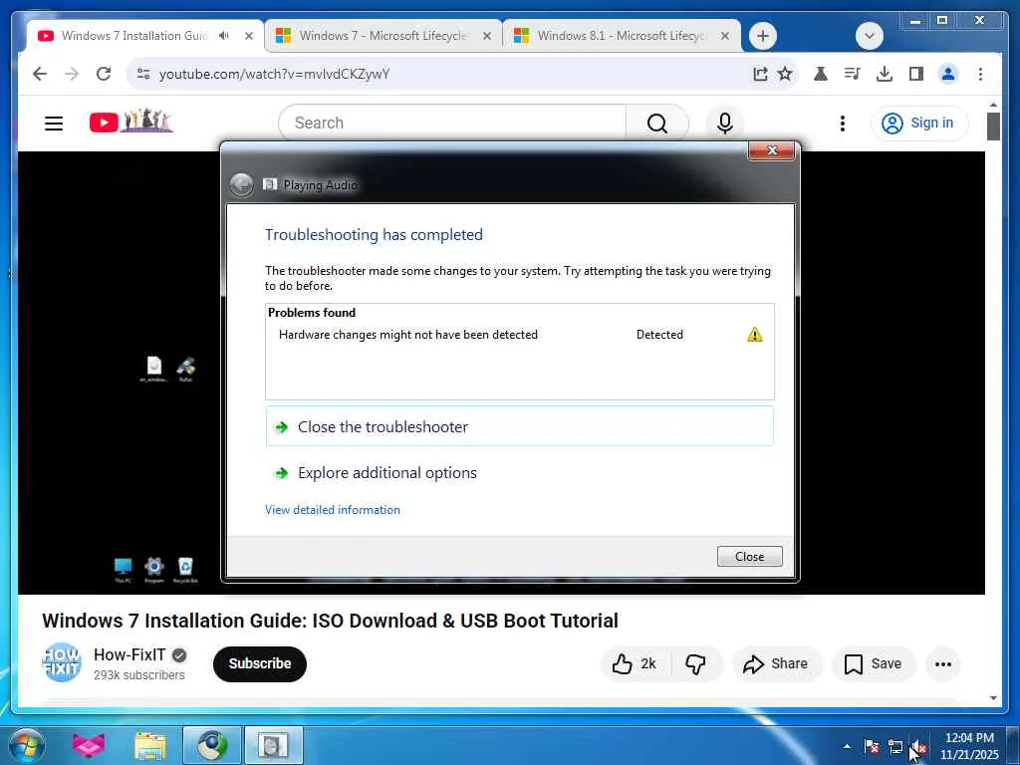Open browser downloads icon
Image resolution: width=1020 pixels, height=765 pixels.
[885, 74]
